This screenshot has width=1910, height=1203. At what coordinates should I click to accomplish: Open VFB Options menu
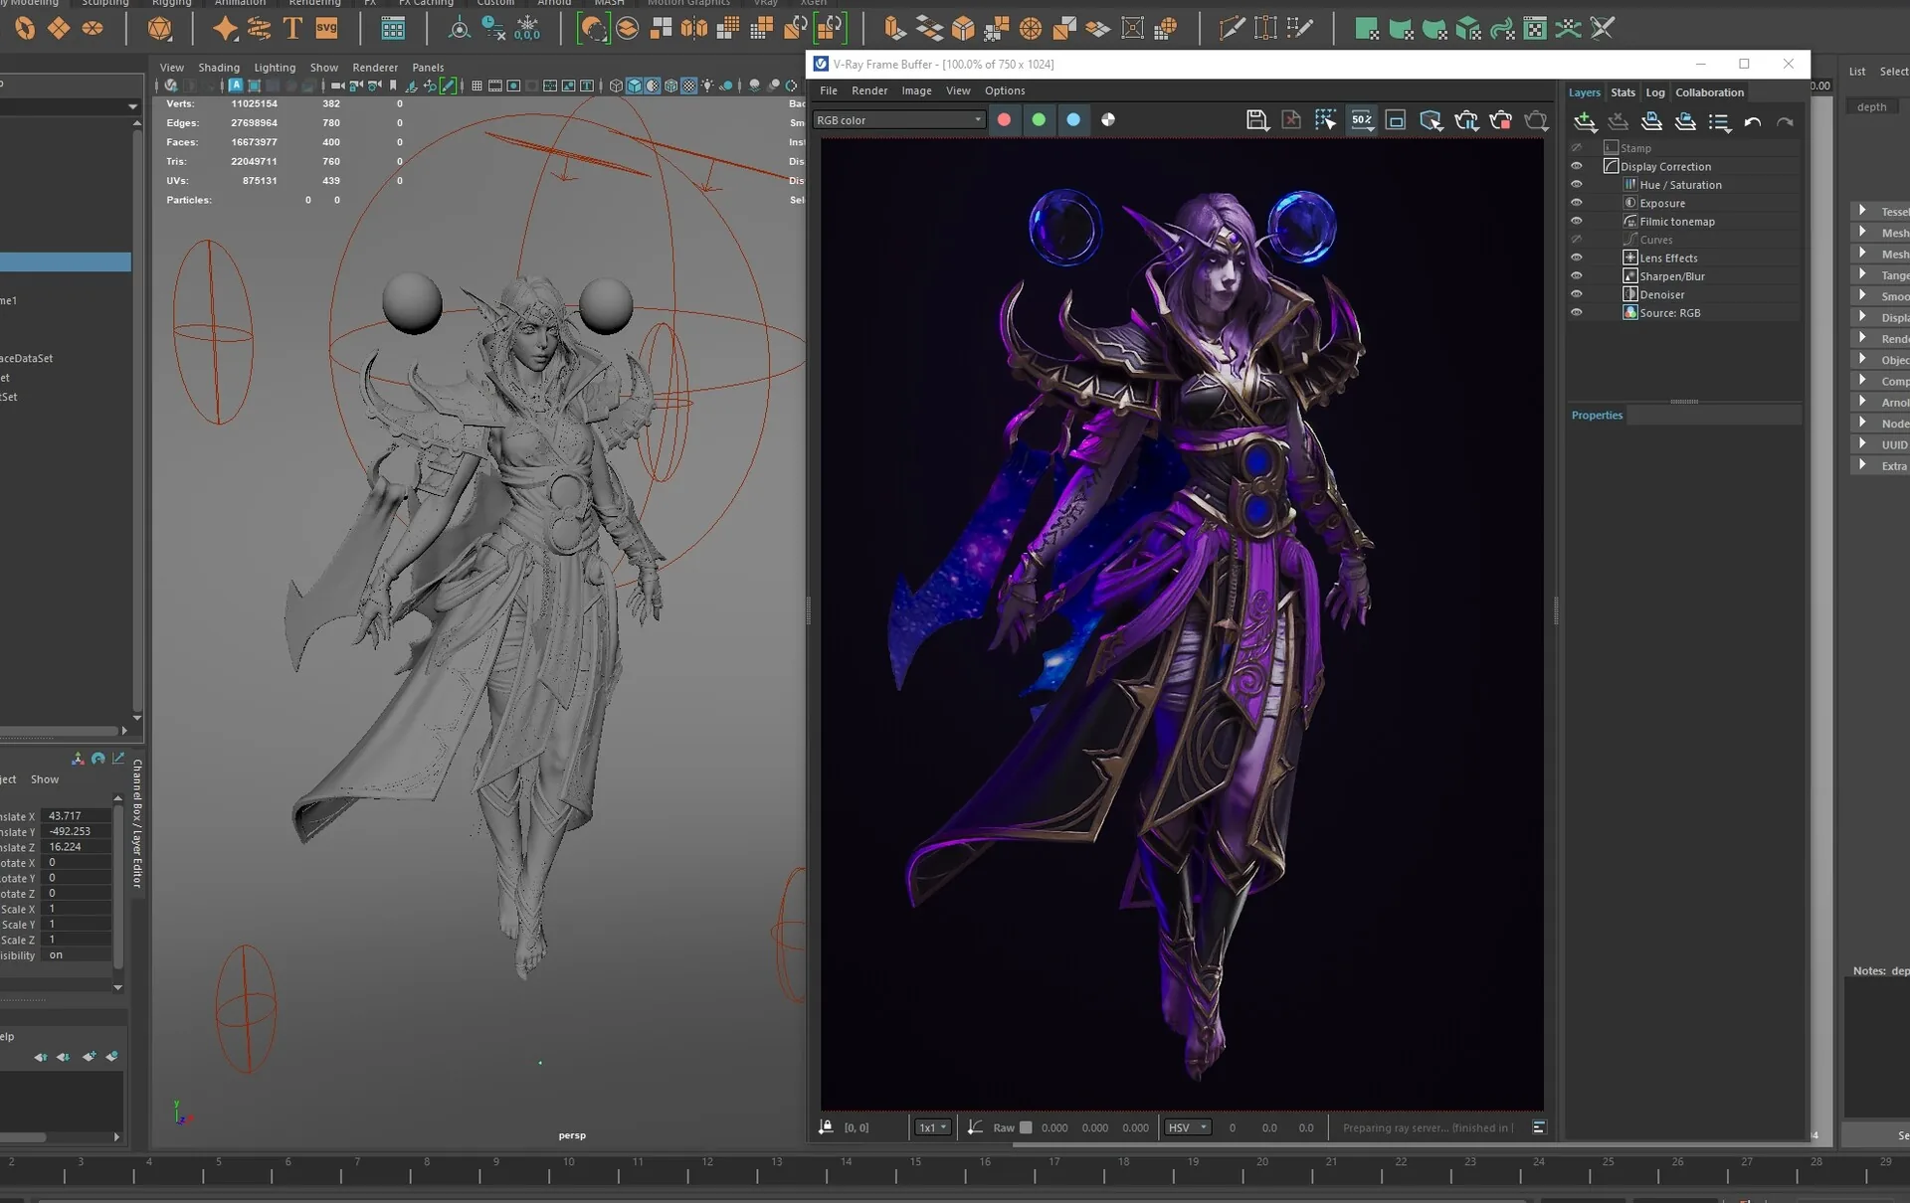[x=1005, y=90]
